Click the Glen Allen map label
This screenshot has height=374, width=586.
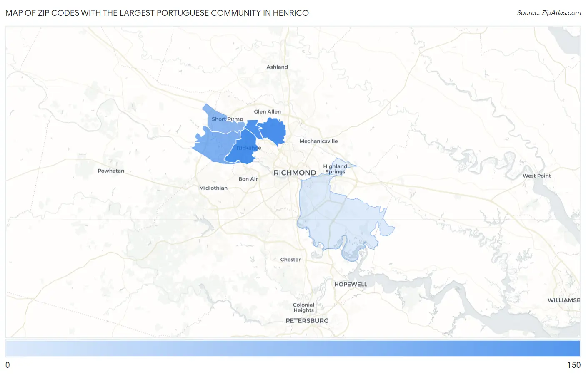click(267, 111)
